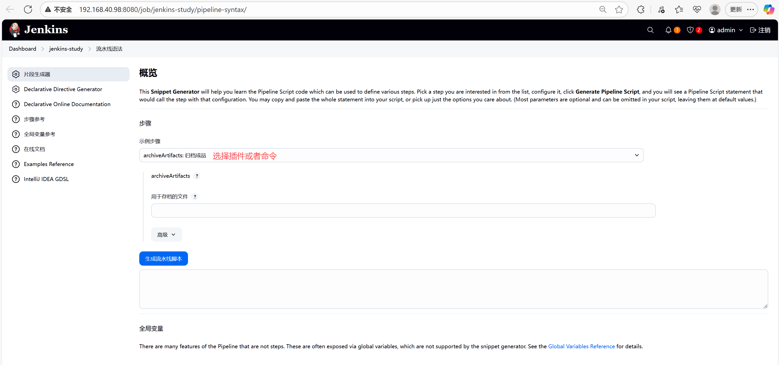
Task: Open browser extensions puzzle icon
Action: coord(640,9)
